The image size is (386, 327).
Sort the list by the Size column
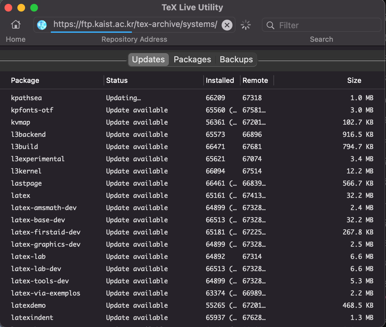tap(354, 80)
